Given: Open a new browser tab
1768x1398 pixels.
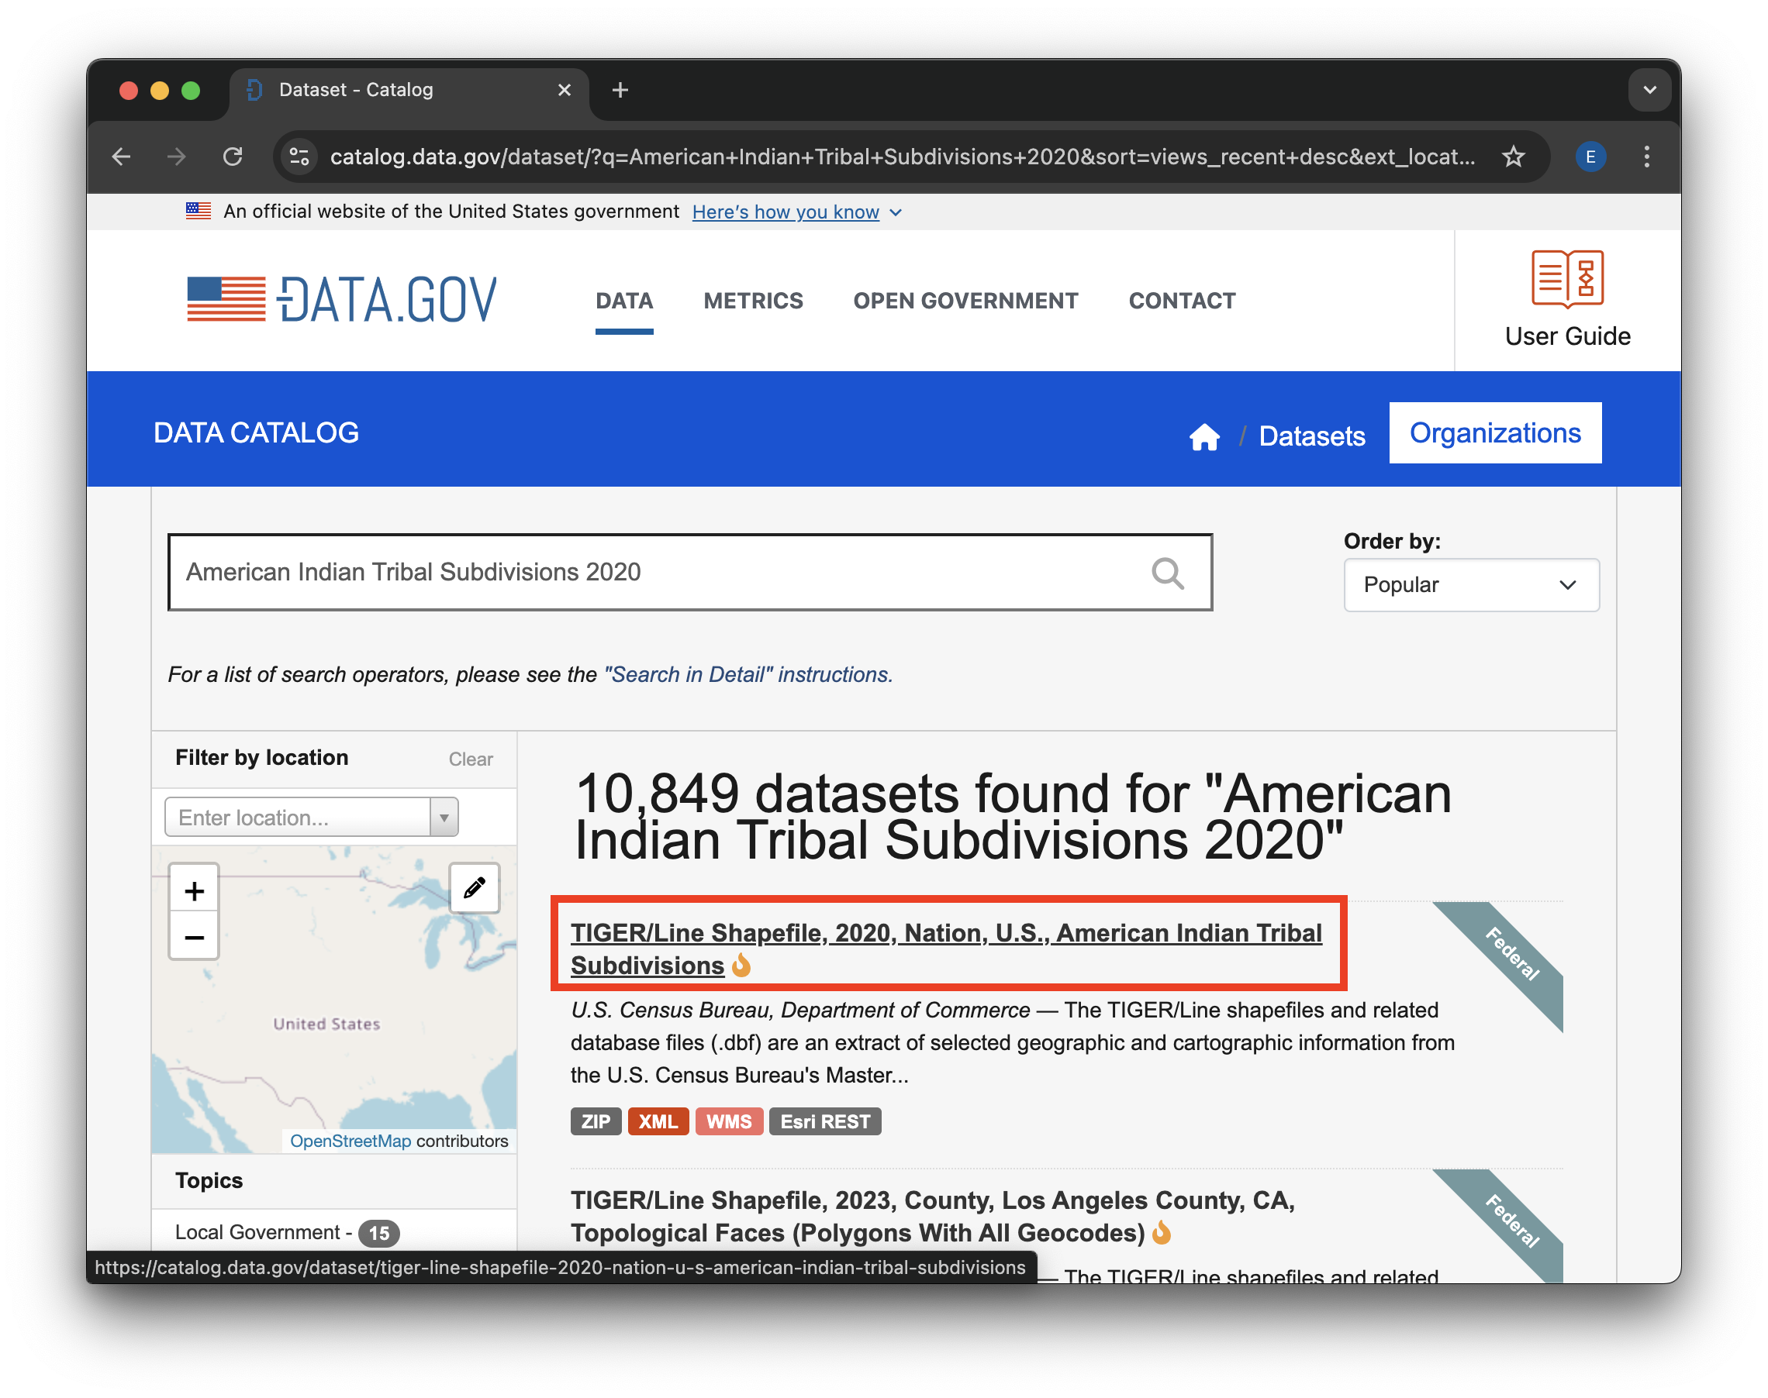Looking at the screenshot, I should (x=620, y=90).
